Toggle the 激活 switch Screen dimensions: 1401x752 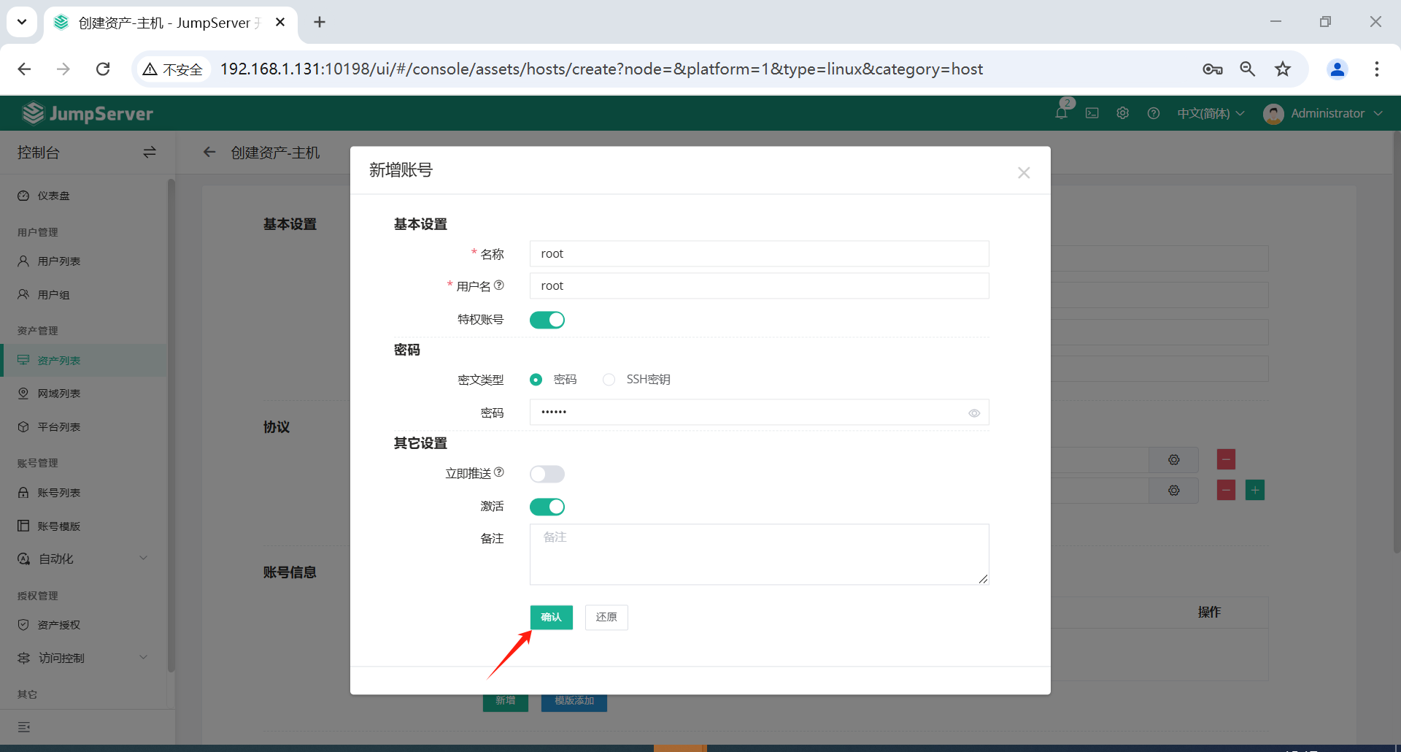click(547, 507)
